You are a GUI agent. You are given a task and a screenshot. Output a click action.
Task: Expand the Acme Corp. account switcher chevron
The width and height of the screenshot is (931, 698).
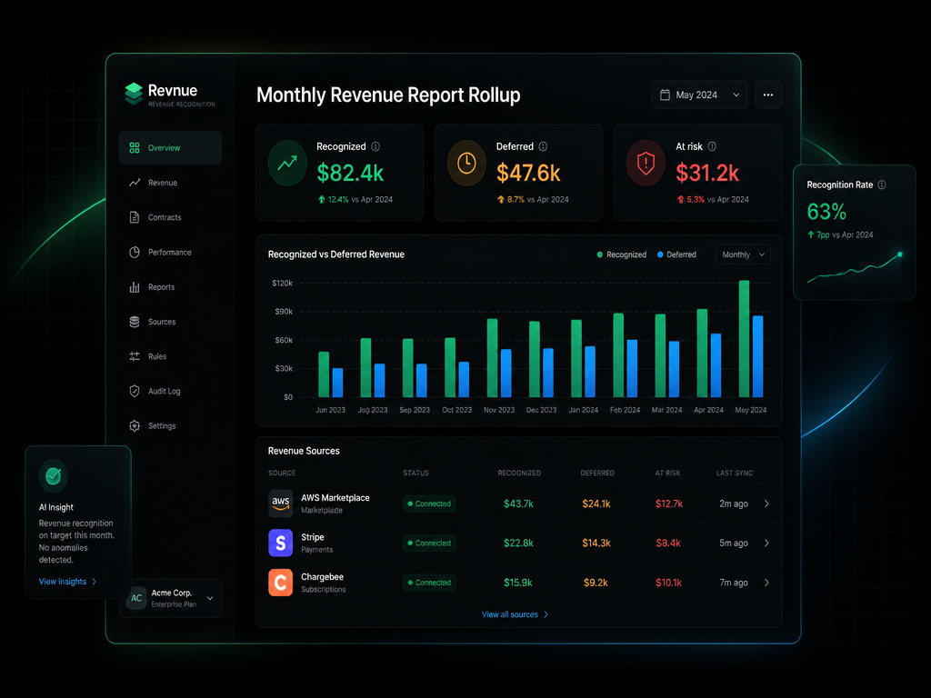point(210,598)
